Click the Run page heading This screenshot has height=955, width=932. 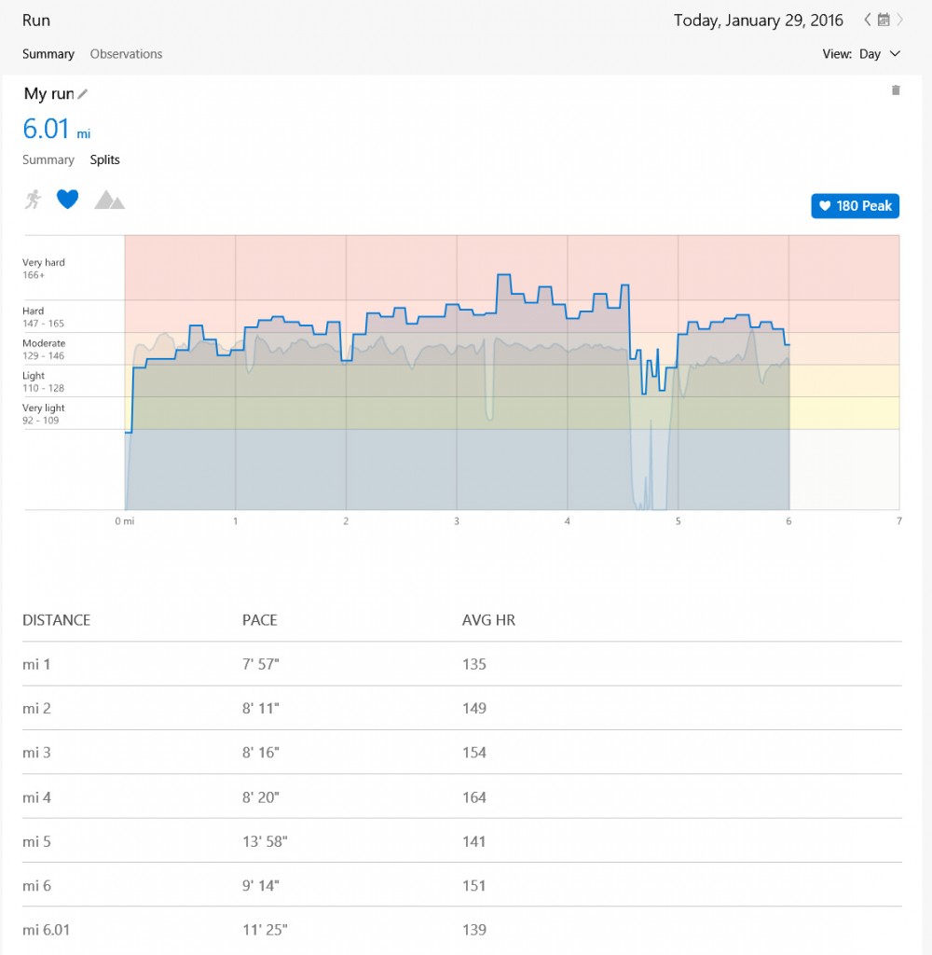[x=36, y=21]
